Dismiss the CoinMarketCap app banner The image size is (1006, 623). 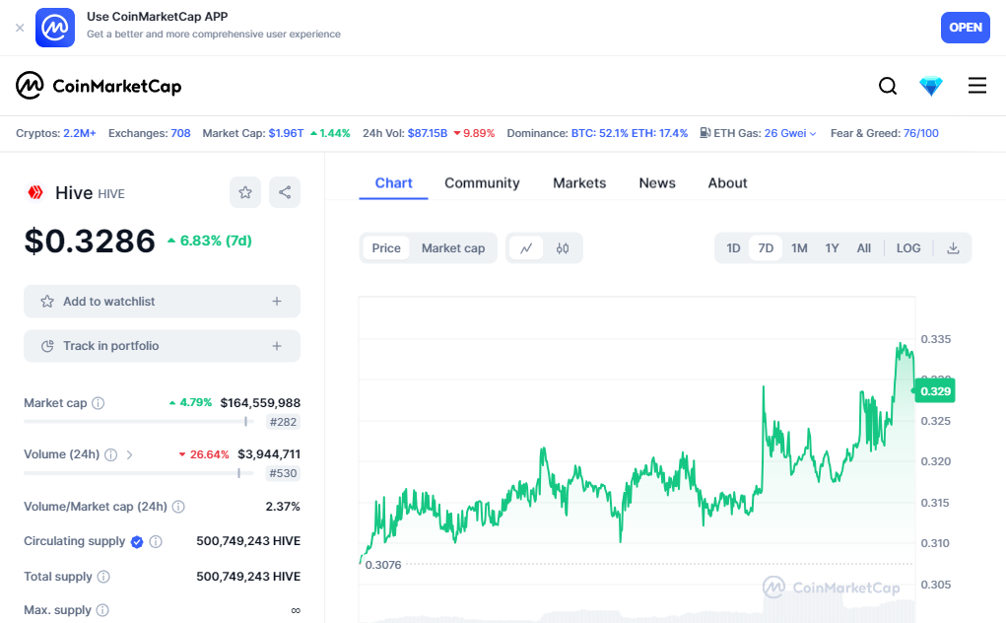point(20,28)
